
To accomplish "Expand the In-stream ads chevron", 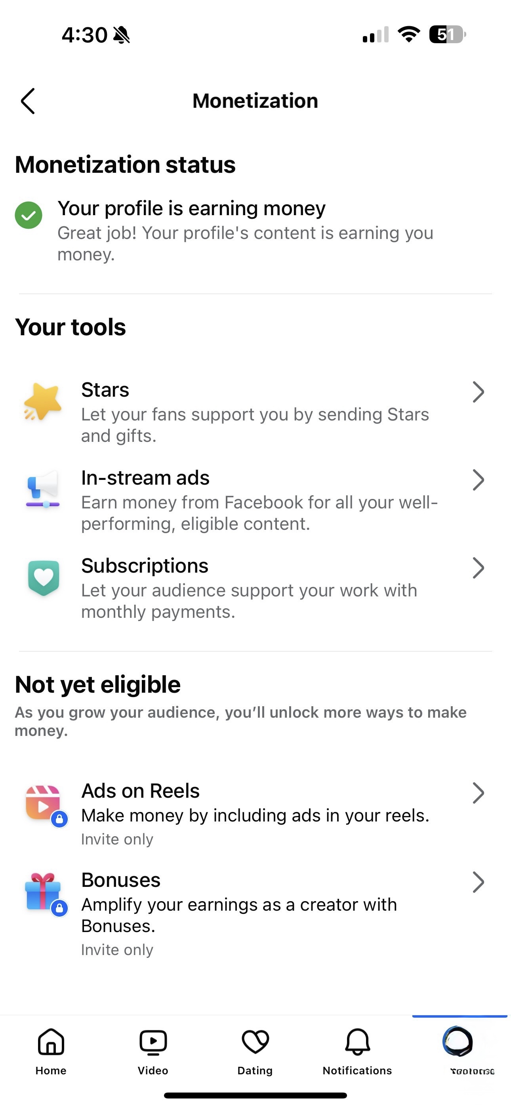I will [478, 480].
